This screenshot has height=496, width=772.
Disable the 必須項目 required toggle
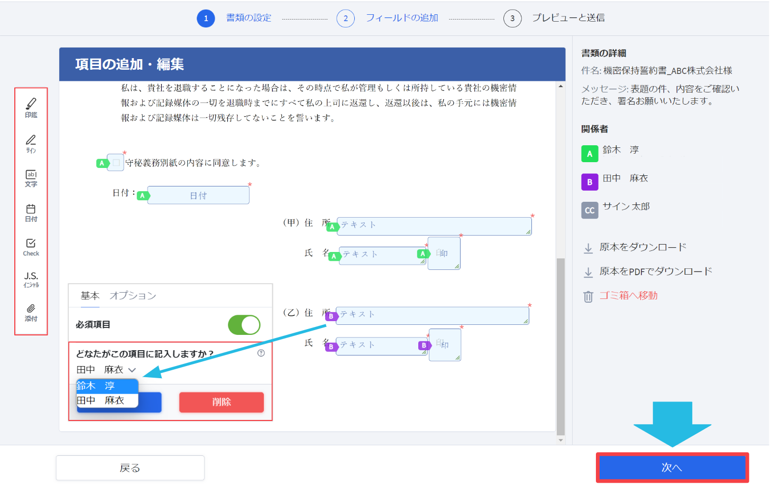(x=244, y=325)
